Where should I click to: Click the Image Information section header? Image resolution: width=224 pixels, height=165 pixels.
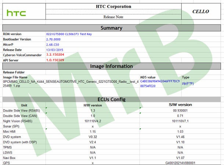pyautogui.click(x=112, y=66)
